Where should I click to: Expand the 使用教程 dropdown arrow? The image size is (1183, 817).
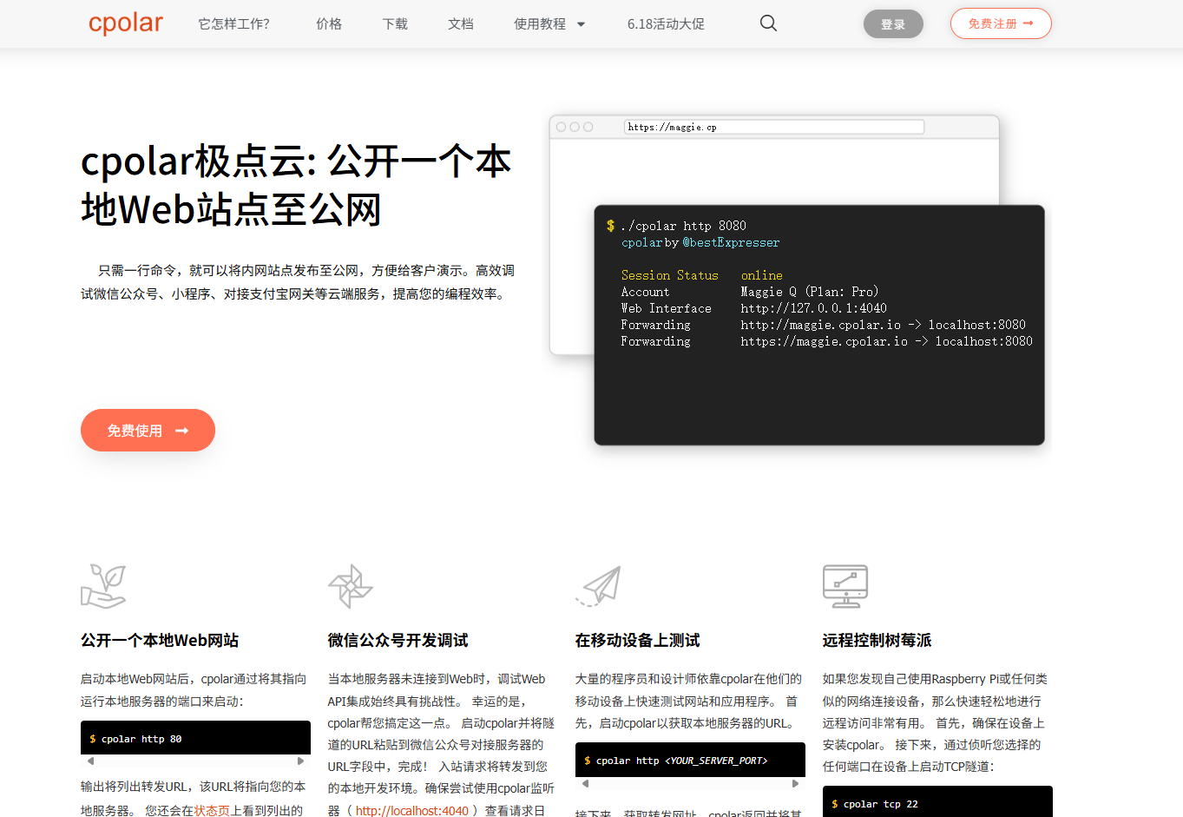[x=581, y=24]
